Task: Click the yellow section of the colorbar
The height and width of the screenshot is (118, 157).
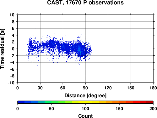Action: (x=85, y=102)
